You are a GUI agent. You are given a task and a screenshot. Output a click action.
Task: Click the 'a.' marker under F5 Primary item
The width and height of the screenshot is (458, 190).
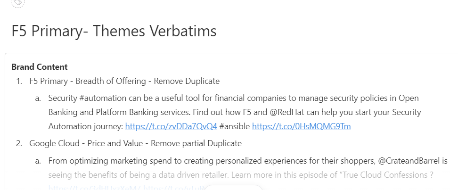click(x=38, y=98)
